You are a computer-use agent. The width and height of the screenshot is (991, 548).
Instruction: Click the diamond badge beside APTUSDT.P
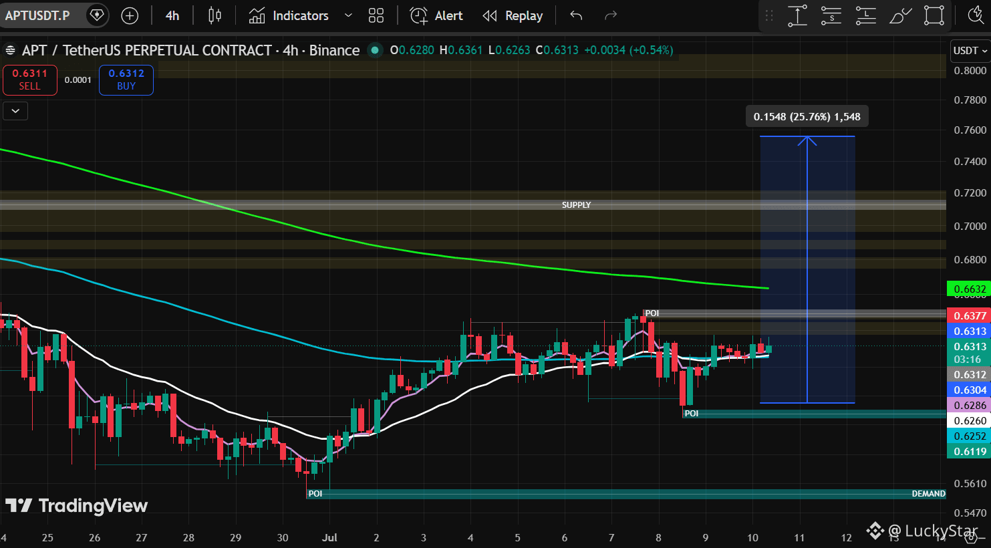[x=97, y=15]
